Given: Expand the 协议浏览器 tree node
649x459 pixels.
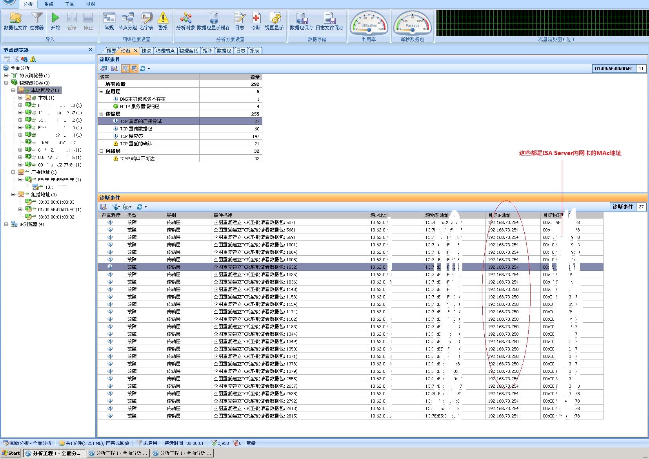Looking at the screenshot, I should point(6,76).
